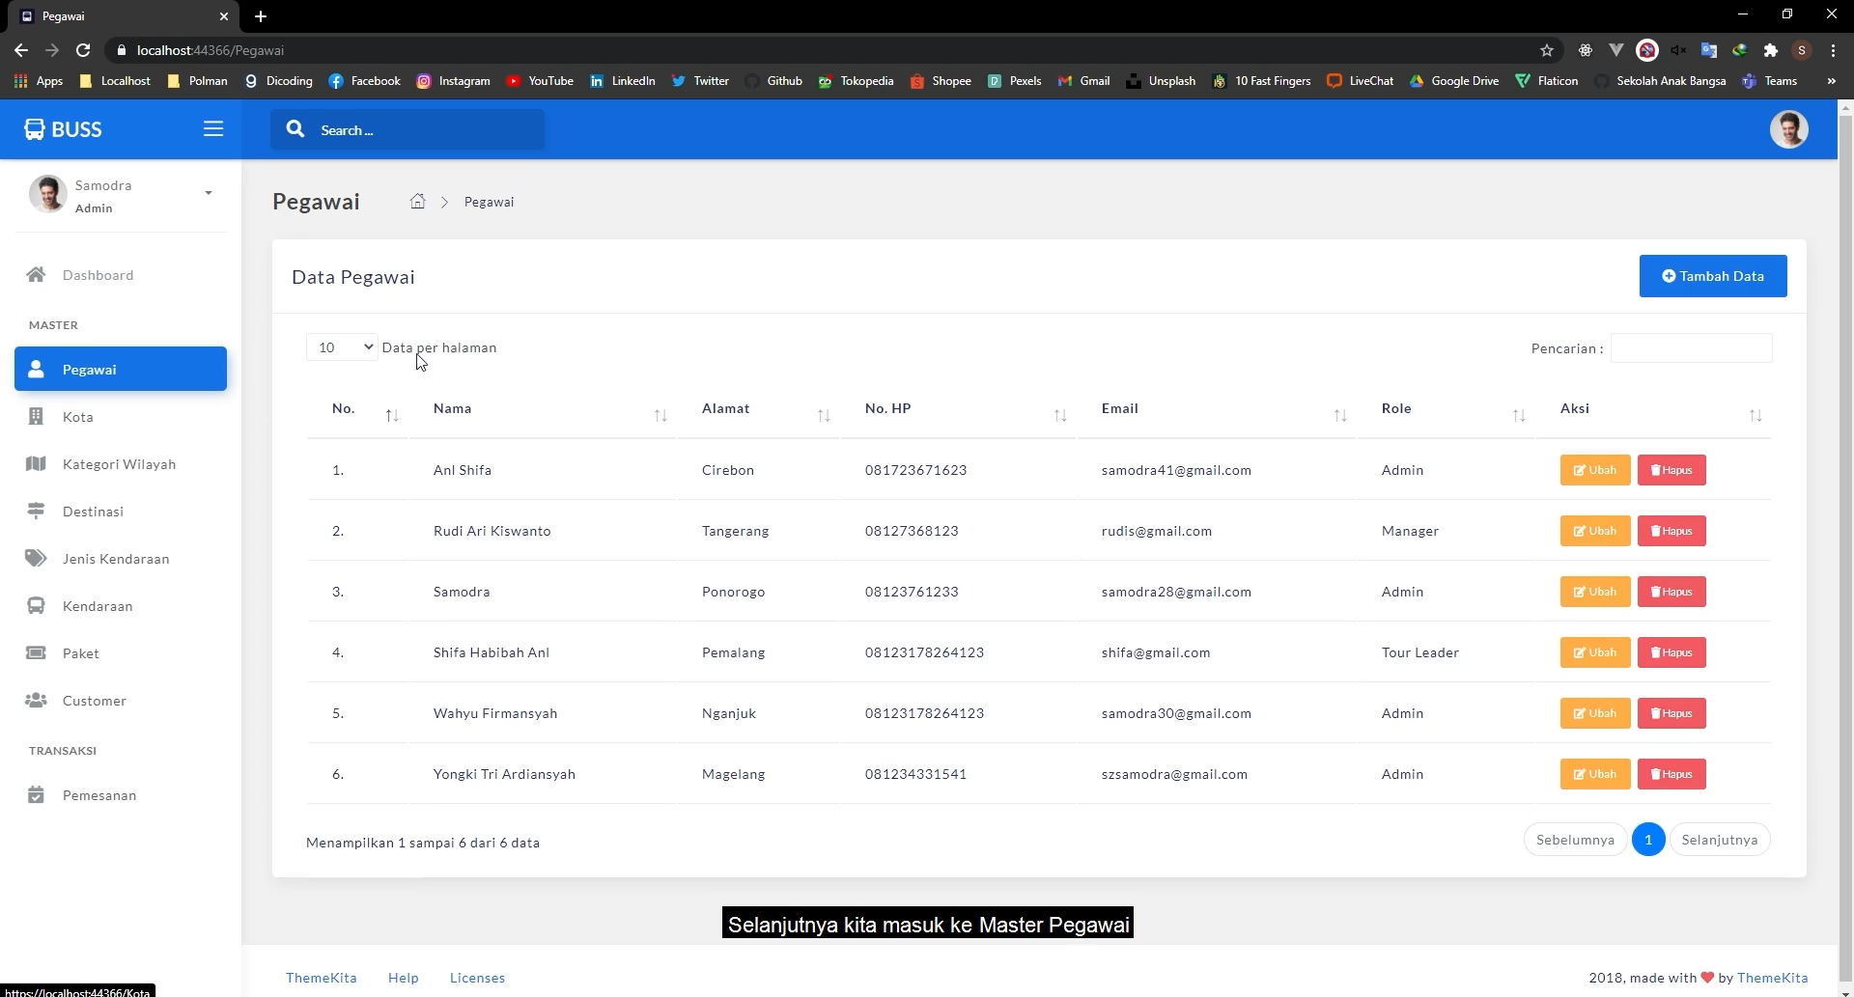
Task: Open Chrome extensions puzzle icon
Action: [x=1770, y=50]
